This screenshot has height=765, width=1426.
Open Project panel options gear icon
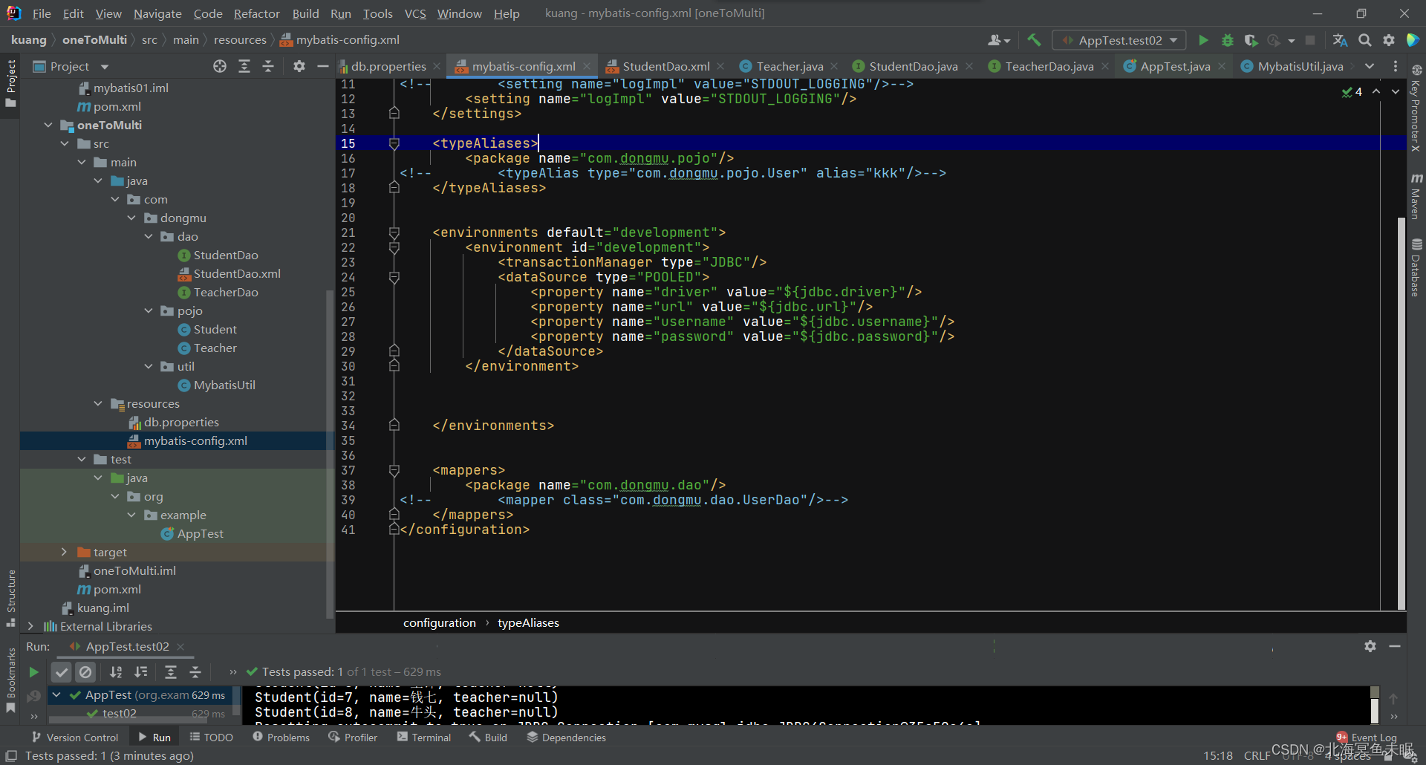coord(299,66)
